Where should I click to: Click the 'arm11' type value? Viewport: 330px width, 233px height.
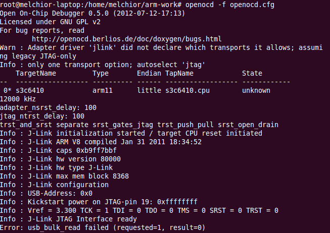103,90
